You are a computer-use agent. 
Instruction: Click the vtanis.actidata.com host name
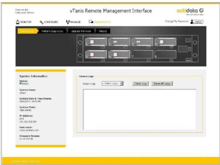(x=29, y=130)
